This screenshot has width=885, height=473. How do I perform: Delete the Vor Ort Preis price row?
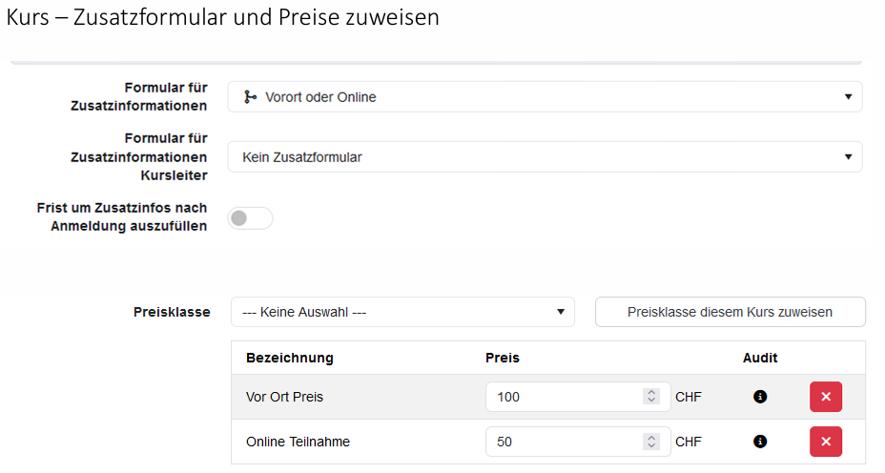point(826,397)
